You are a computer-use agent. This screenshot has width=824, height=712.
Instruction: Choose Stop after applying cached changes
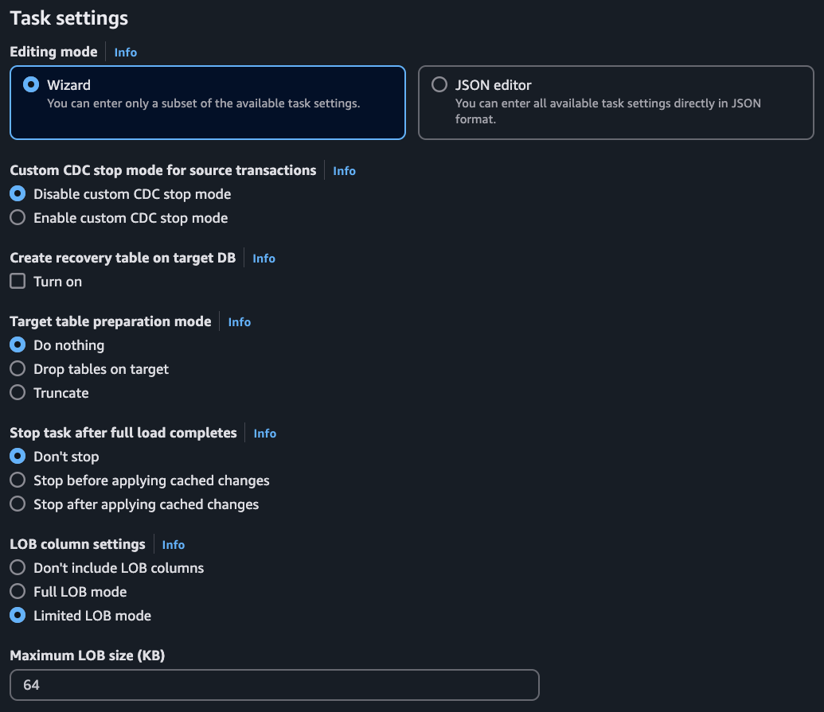[18, 504]
